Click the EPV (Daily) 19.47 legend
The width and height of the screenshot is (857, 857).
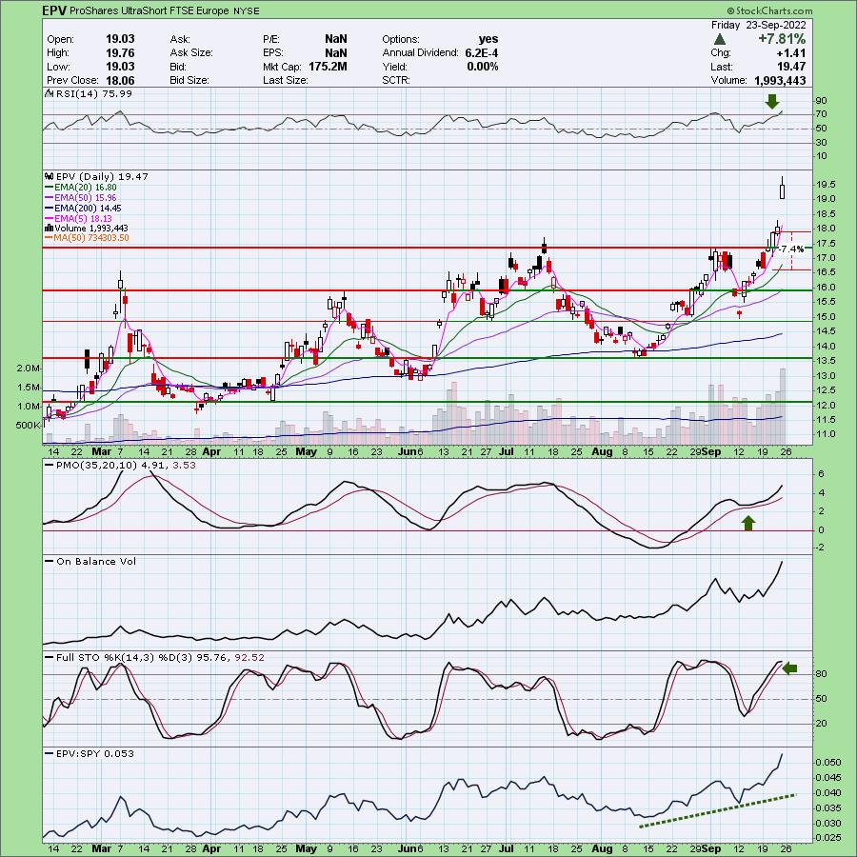click(101, 176)
